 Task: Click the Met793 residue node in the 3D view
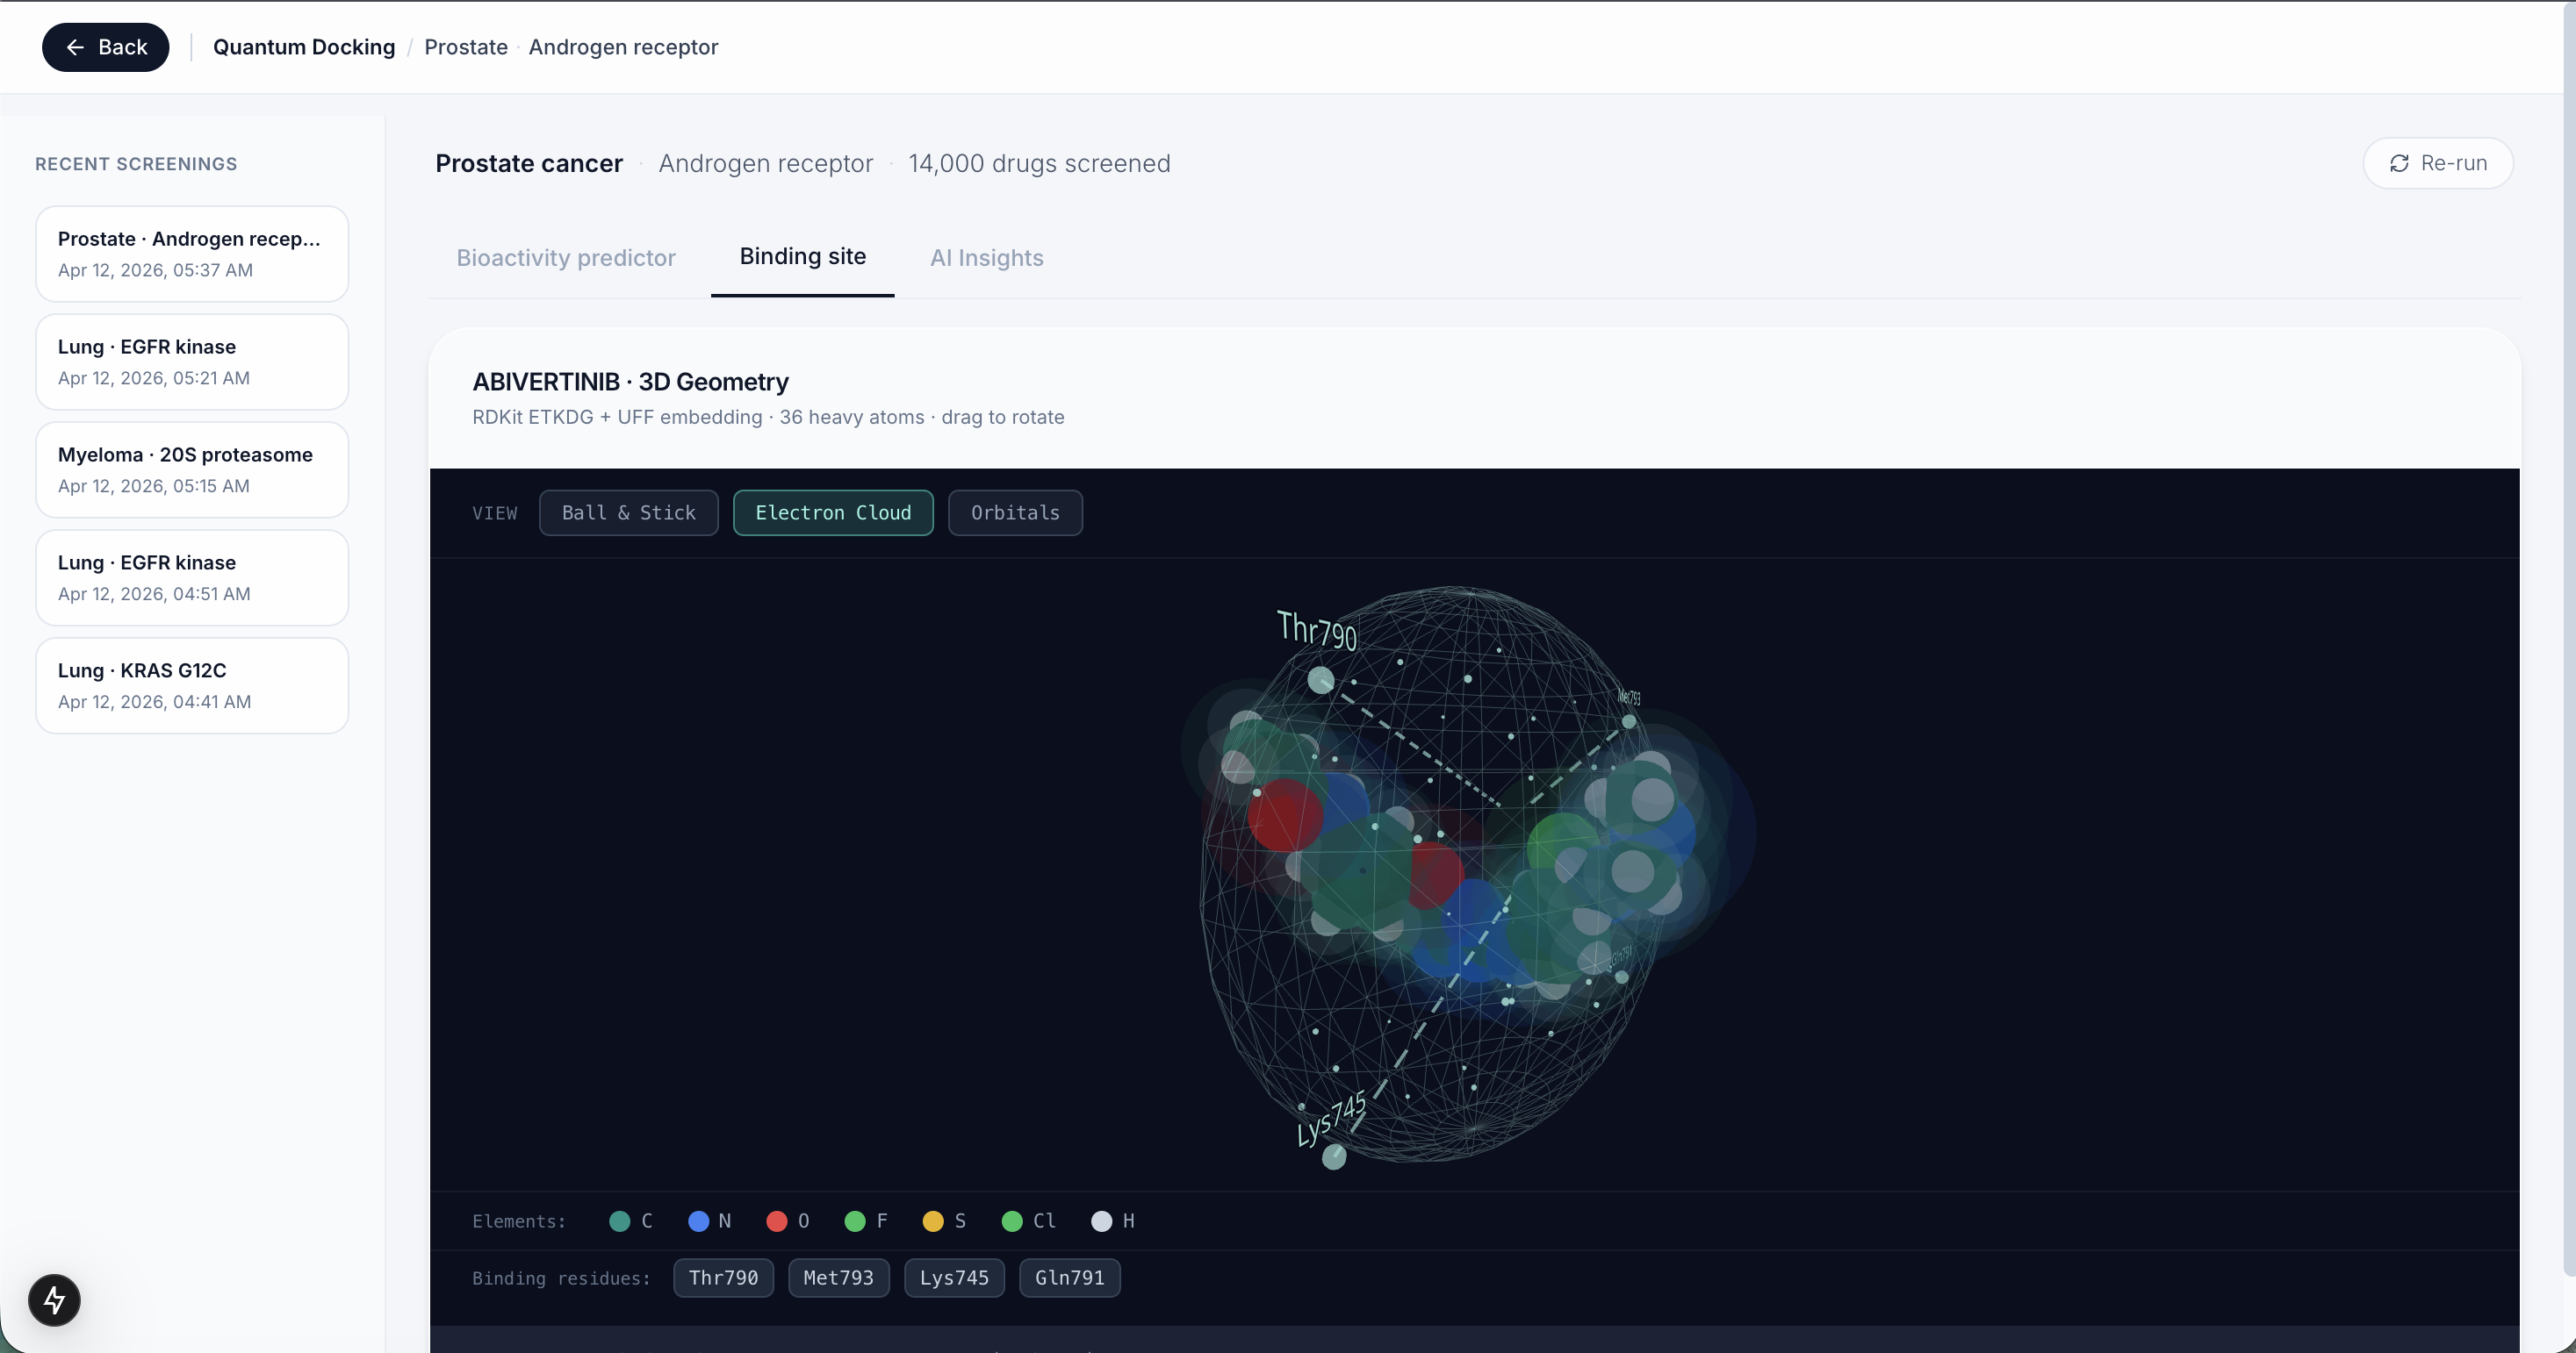pos(1629,720)
